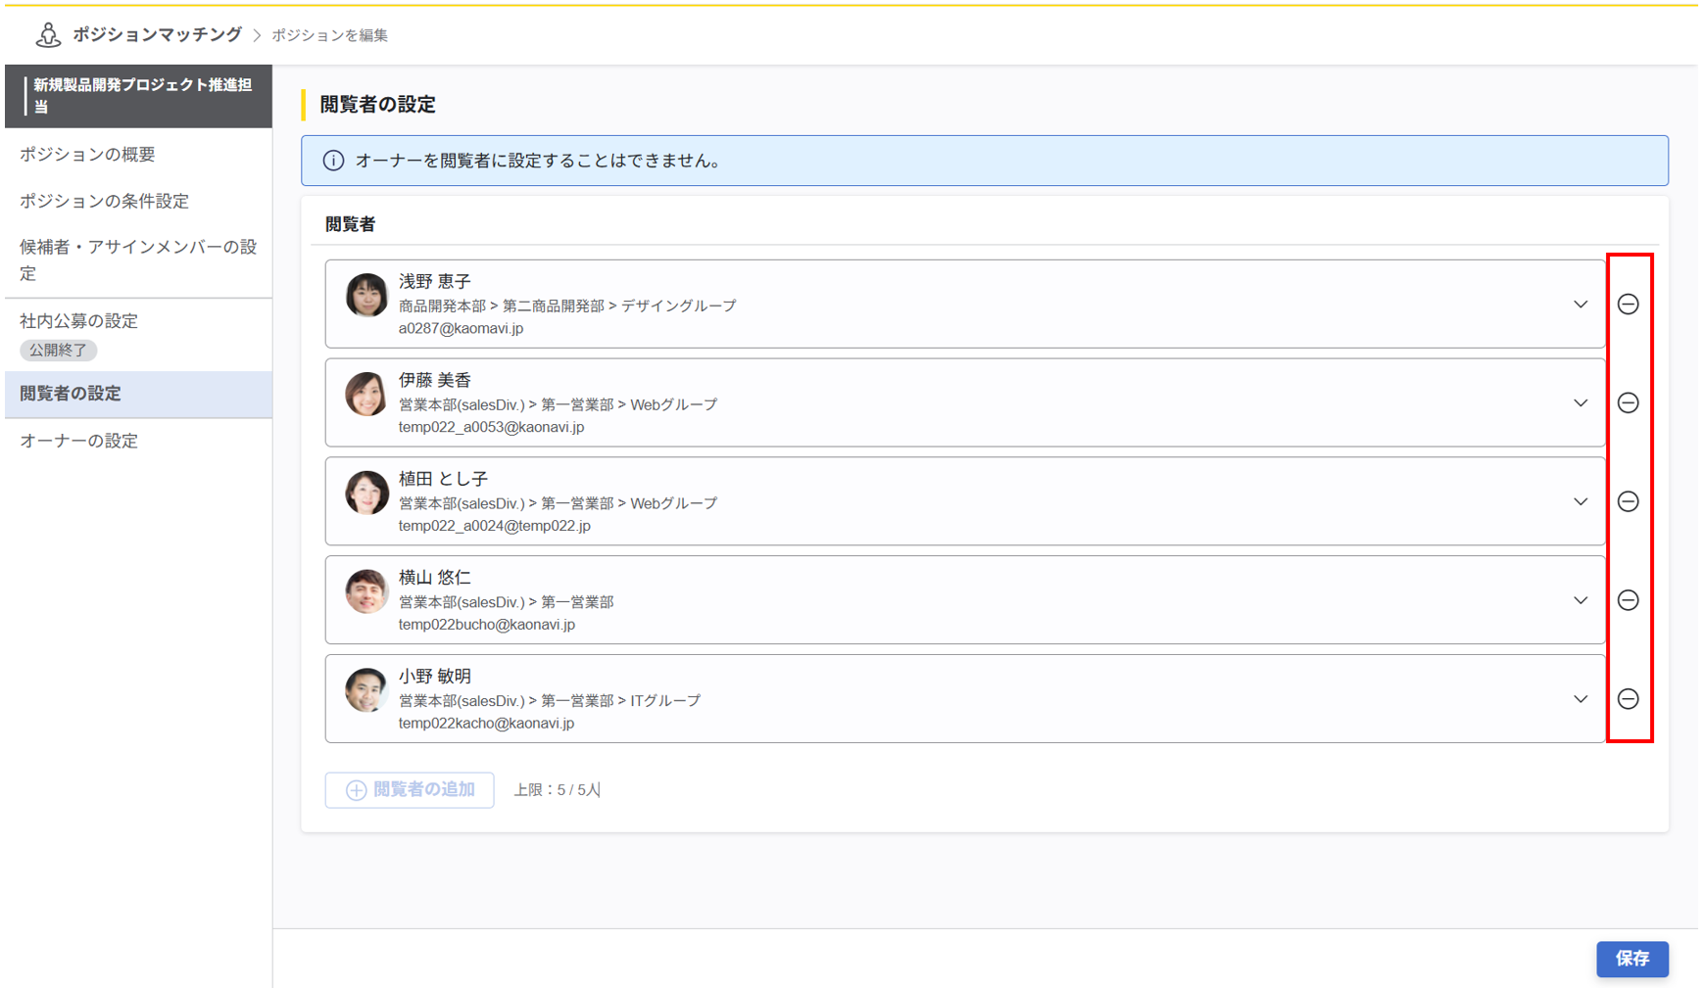This screenshot has width=1701, height=988.
Task: Click the info icon in the notice banner
Action: click(x=334, y=161)
